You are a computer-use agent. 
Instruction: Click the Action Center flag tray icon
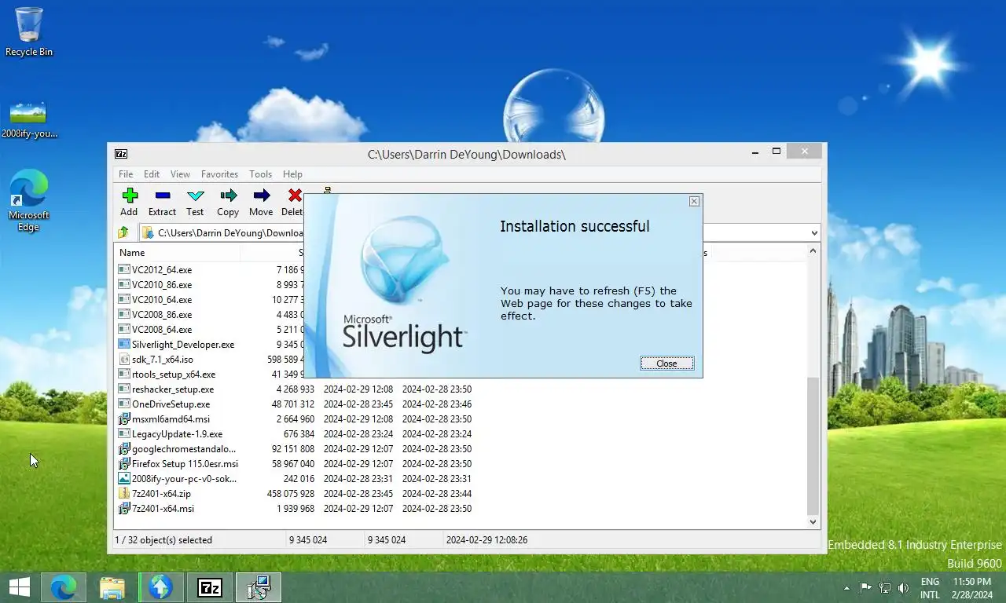[865, 587]
